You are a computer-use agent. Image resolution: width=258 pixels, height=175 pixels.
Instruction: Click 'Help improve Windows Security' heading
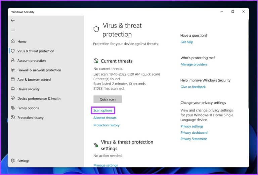205,80
